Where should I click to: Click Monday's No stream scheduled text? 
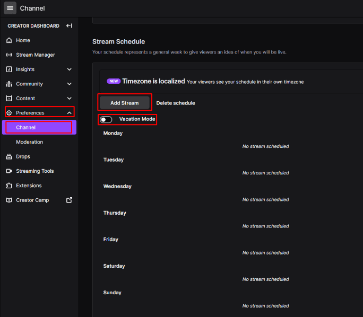tap(266, 146)
